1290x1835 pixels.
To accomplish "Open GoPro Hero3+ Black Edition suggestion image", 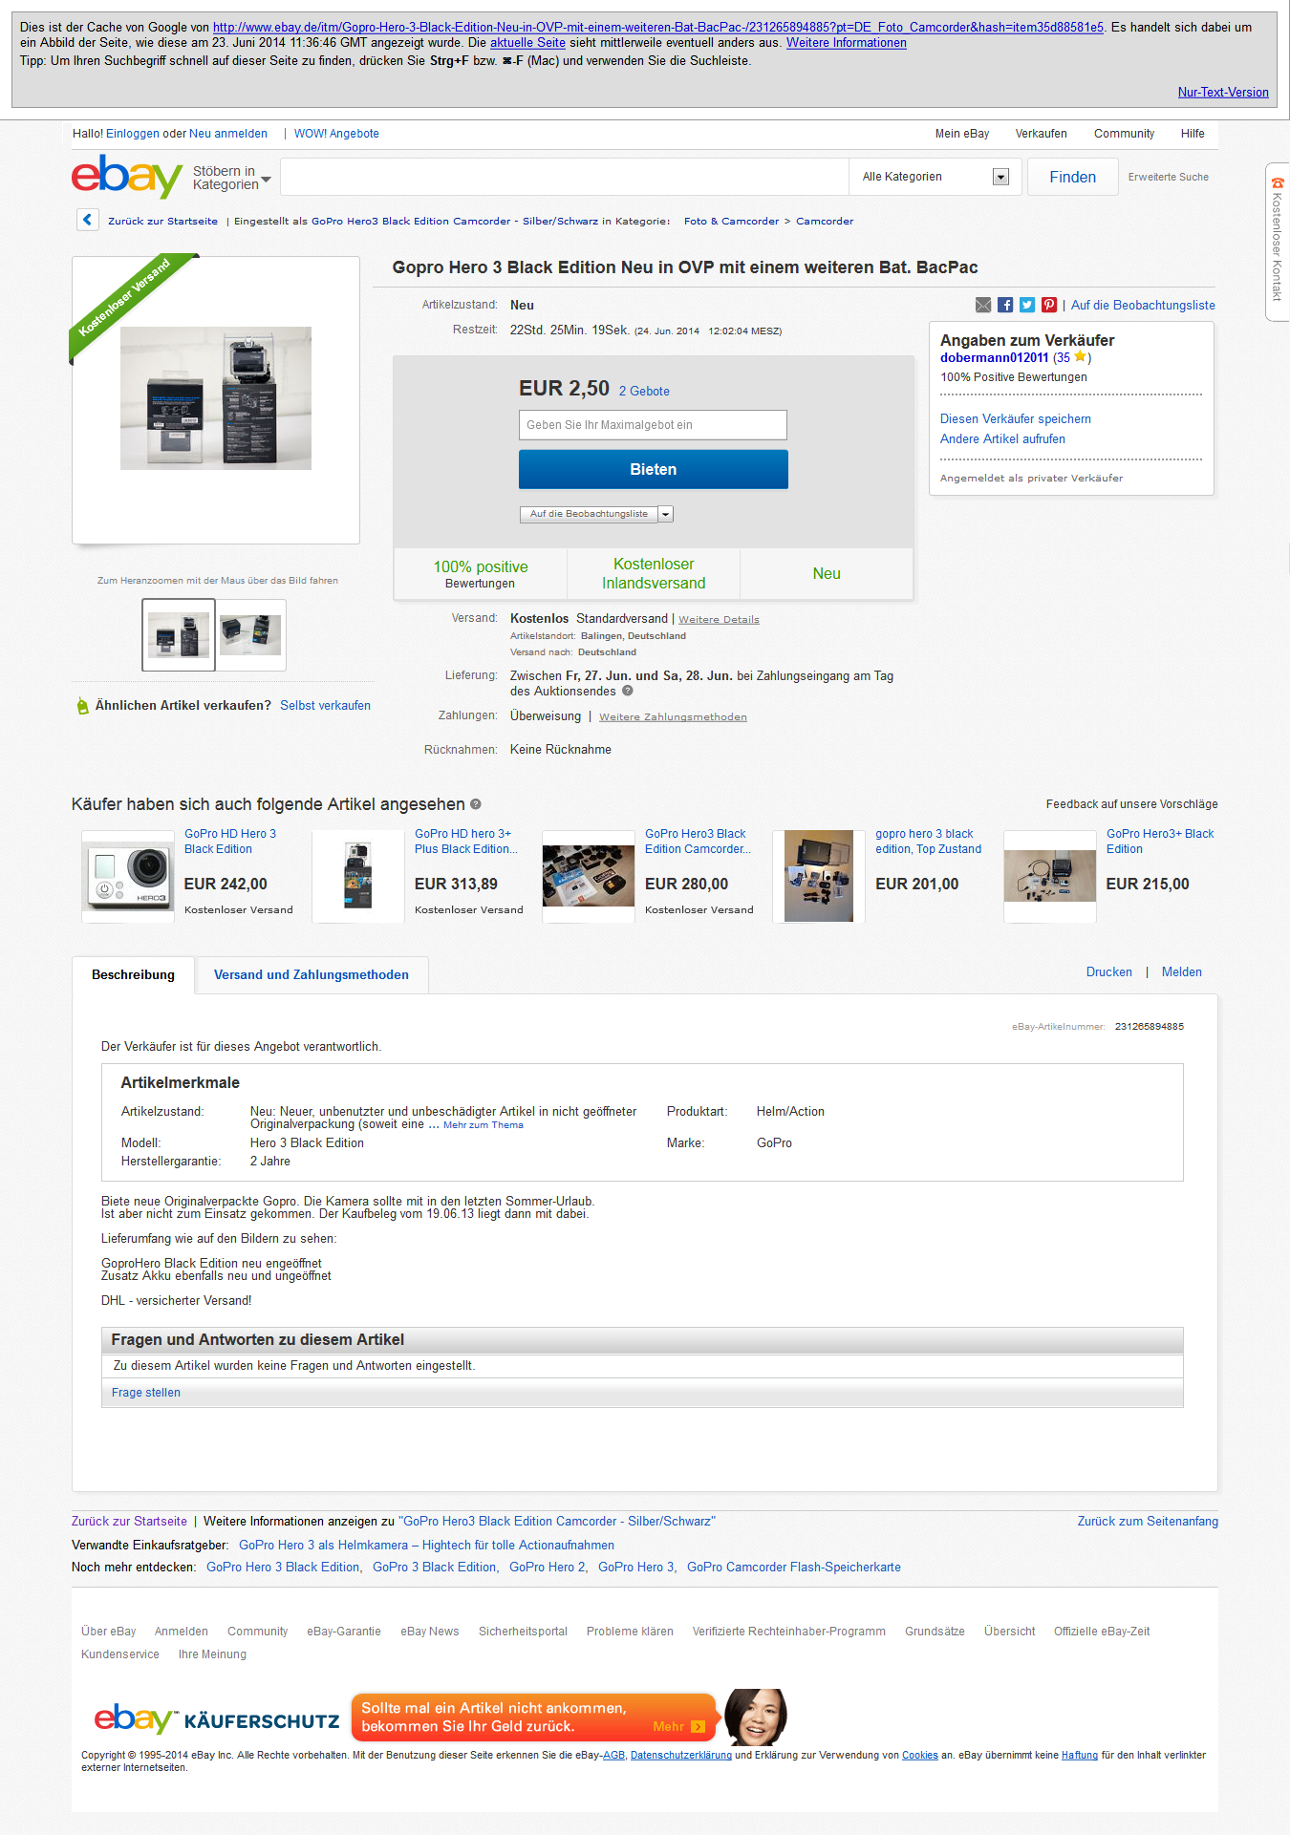I will click(x=1049, y=876).
